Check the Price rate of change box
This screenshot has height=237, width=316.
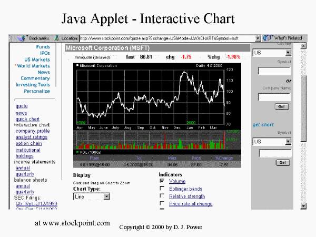tap(162, 203)
